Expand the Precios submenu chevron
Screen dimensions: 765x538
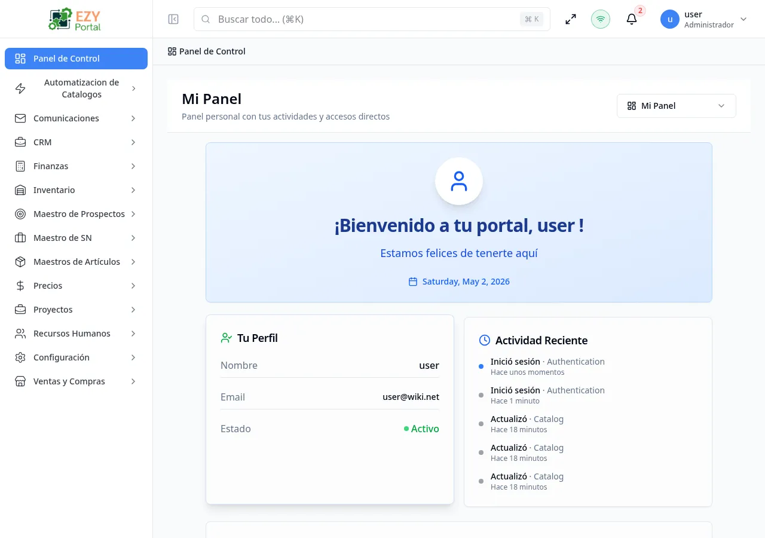click(133, 286)
